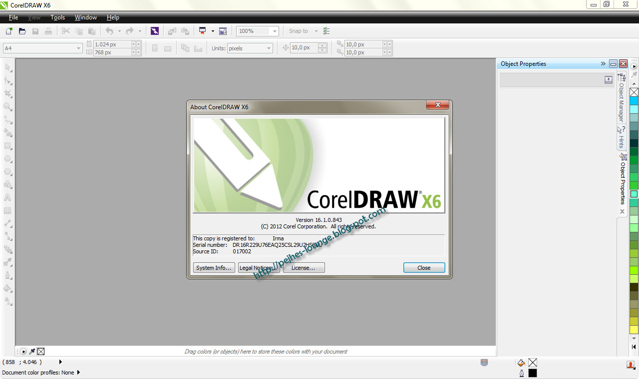639x379 pixels.
Task: Select the Zoom magnifier tool
Action: [x=8, y=107]
